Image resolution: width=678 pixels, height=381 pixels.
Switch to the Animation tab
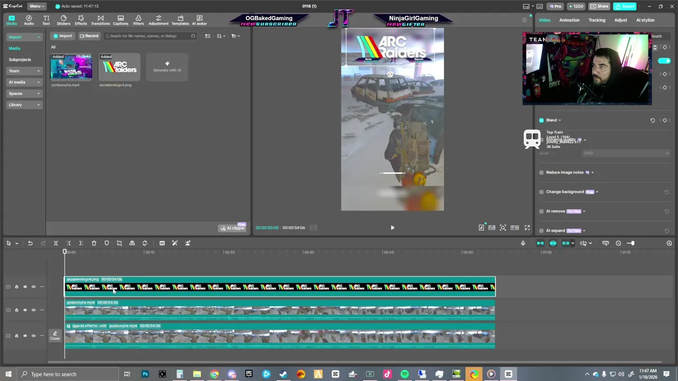569,20
